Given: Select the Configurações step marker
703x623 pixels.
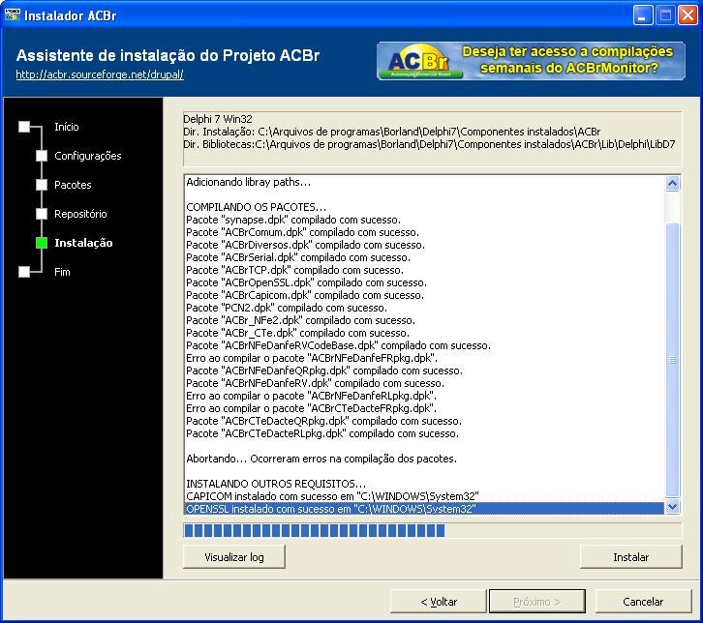Looking at the screenshot, I should [42, 156].
